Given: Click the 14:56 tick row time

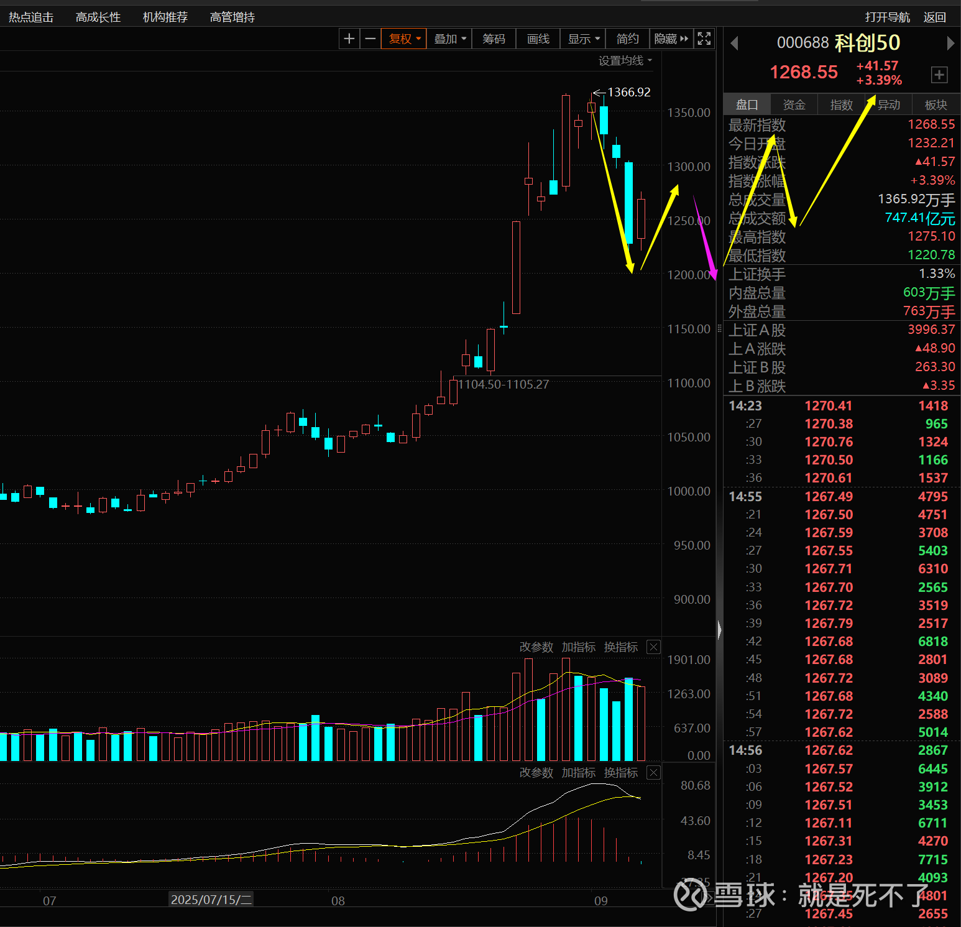Looking at the screenshot, I should (745, 750).
